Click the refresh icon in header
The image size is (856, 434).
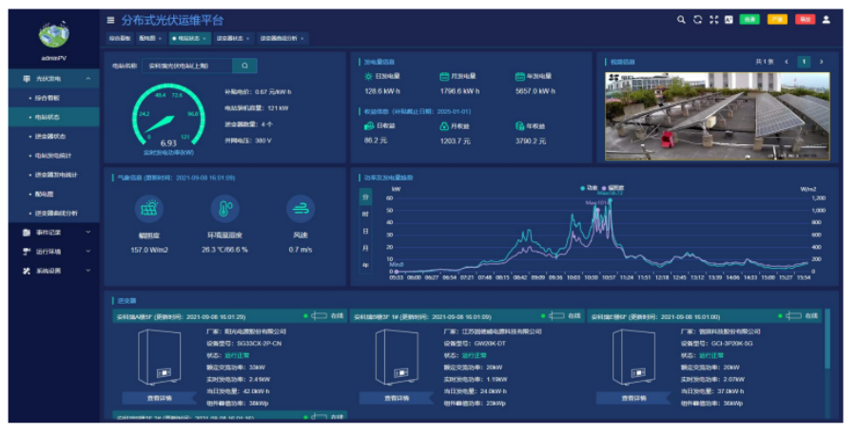click(x=698, y=20)
